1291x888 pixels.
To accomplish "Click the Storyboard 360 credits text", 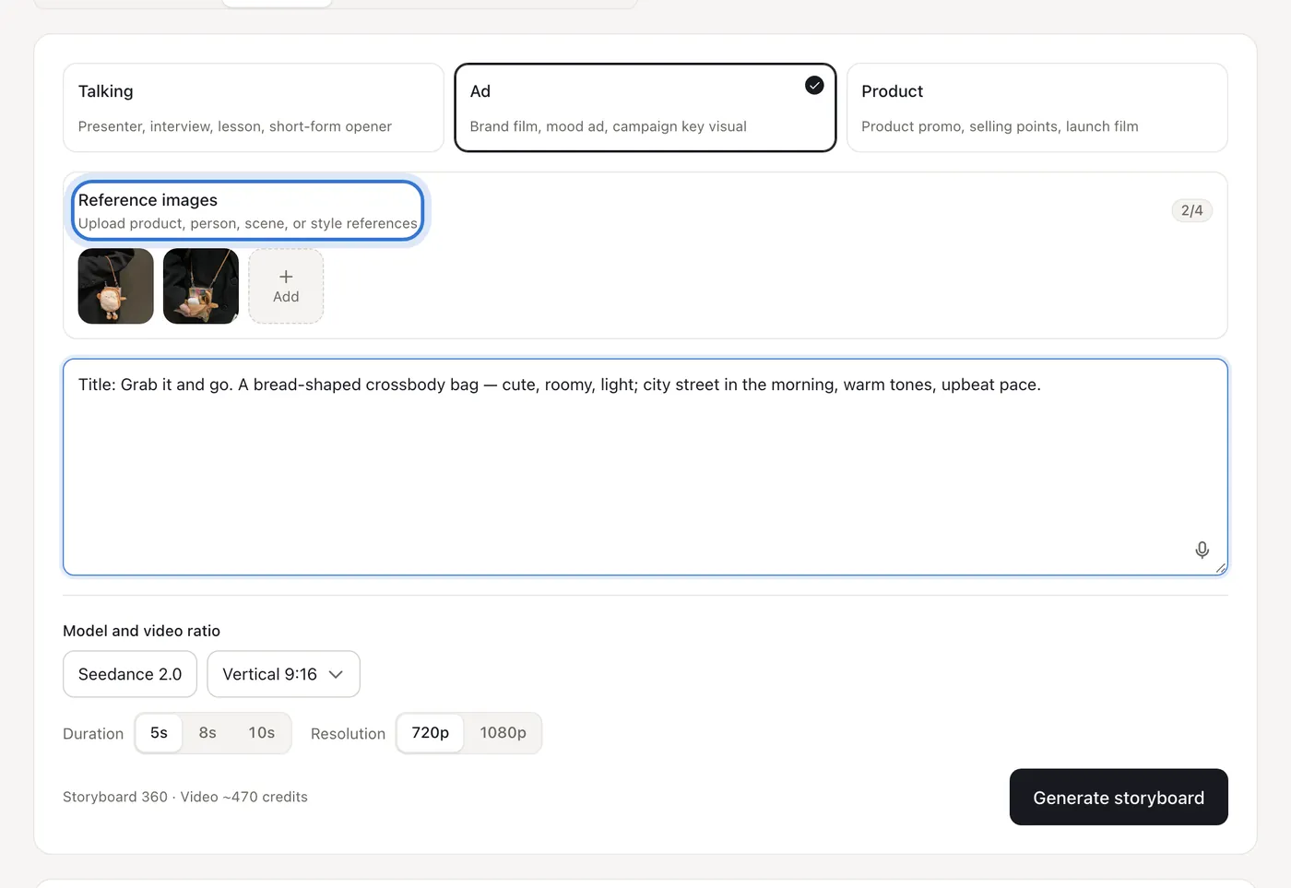I will point(185,797).
